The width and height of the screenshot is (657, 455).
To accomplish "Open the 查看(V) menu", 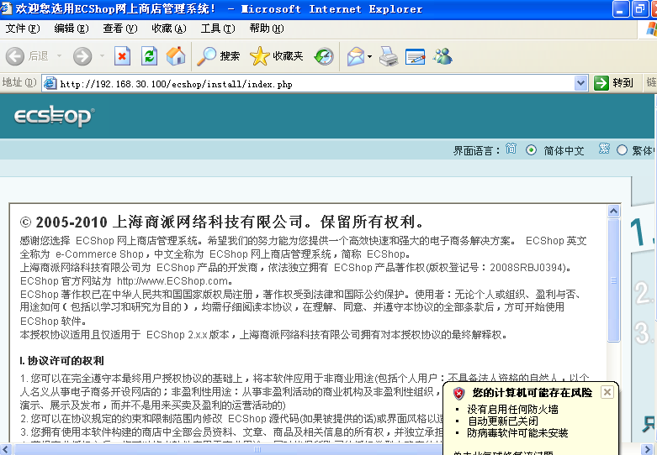I will click(119, 29).
